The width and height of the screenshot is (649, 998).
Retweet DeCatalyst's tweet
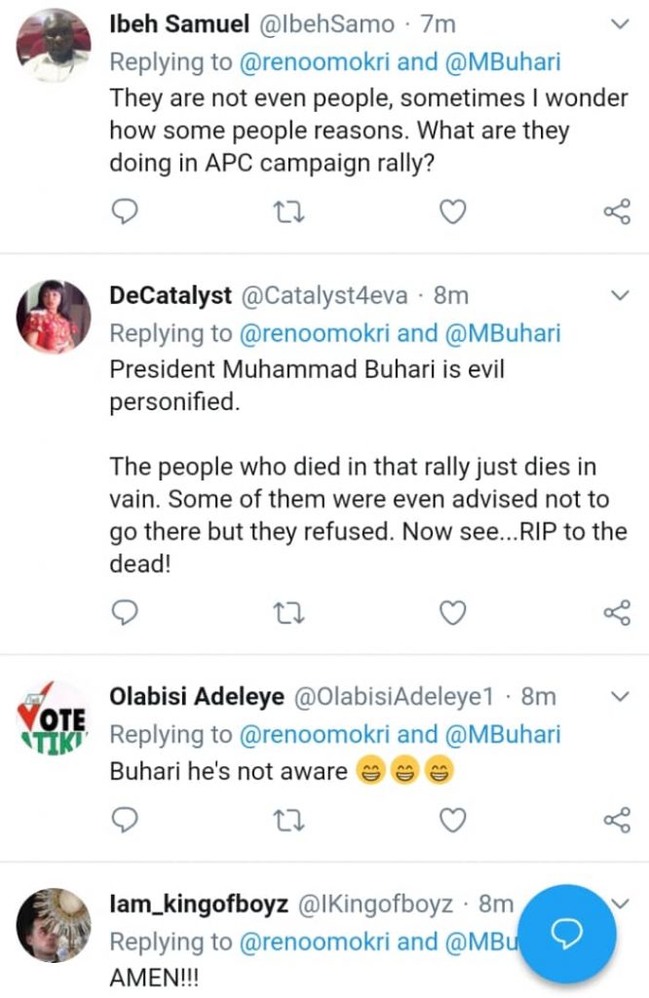289,612
